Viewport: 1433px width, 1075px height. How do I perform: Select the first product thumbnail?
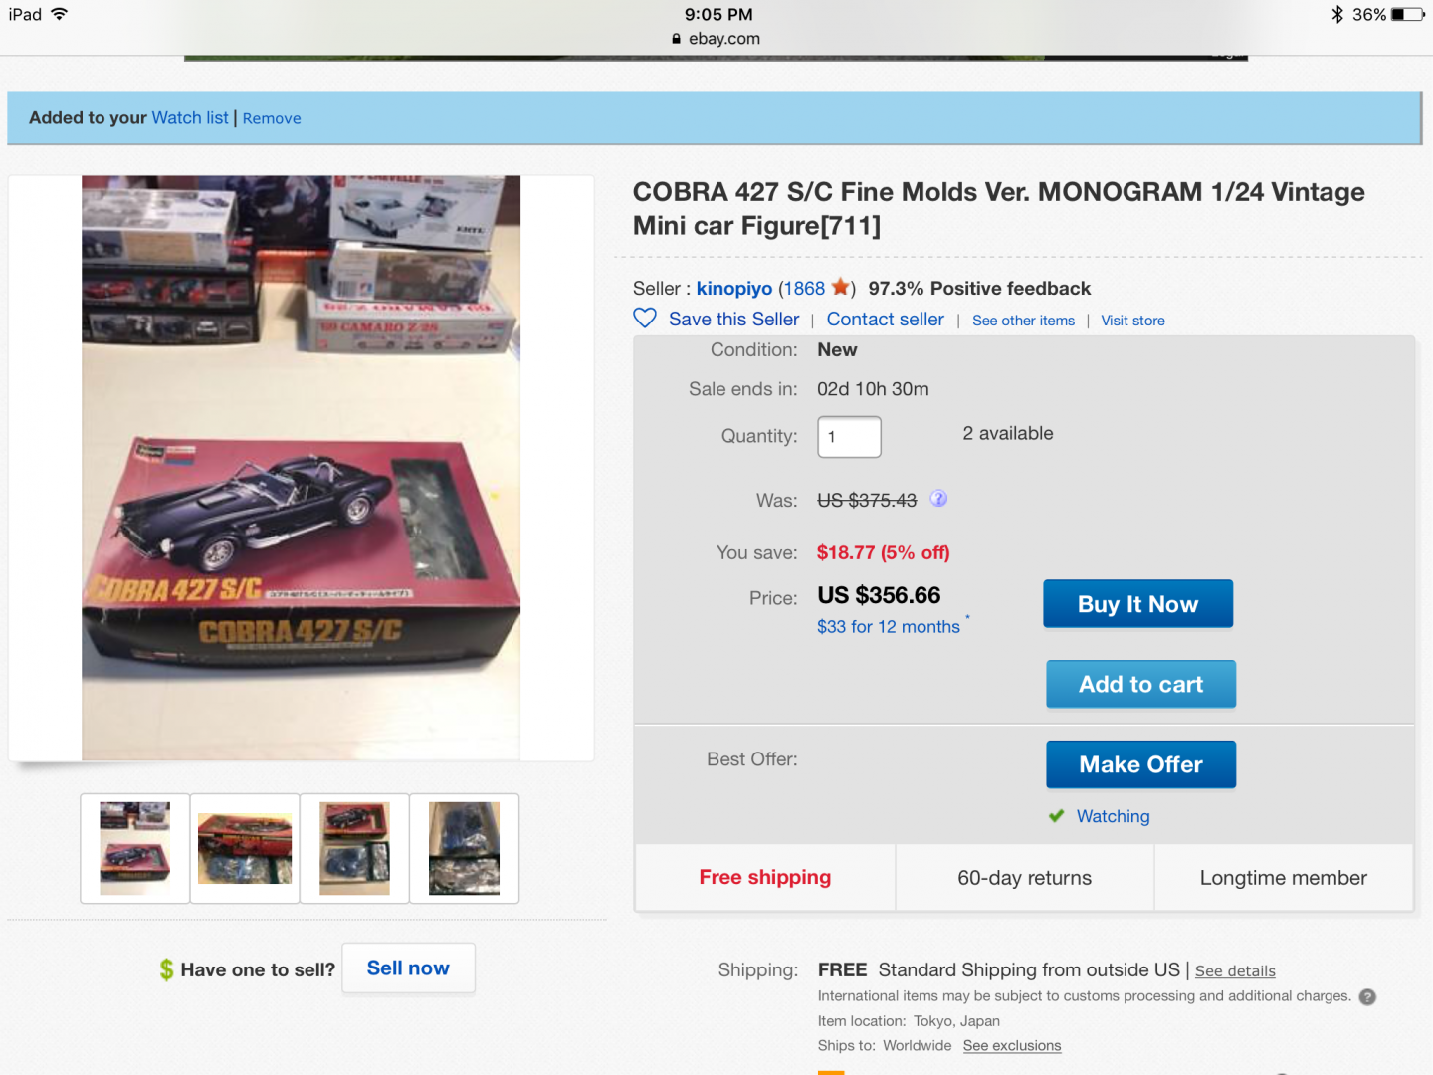click(x=135, y=848)
